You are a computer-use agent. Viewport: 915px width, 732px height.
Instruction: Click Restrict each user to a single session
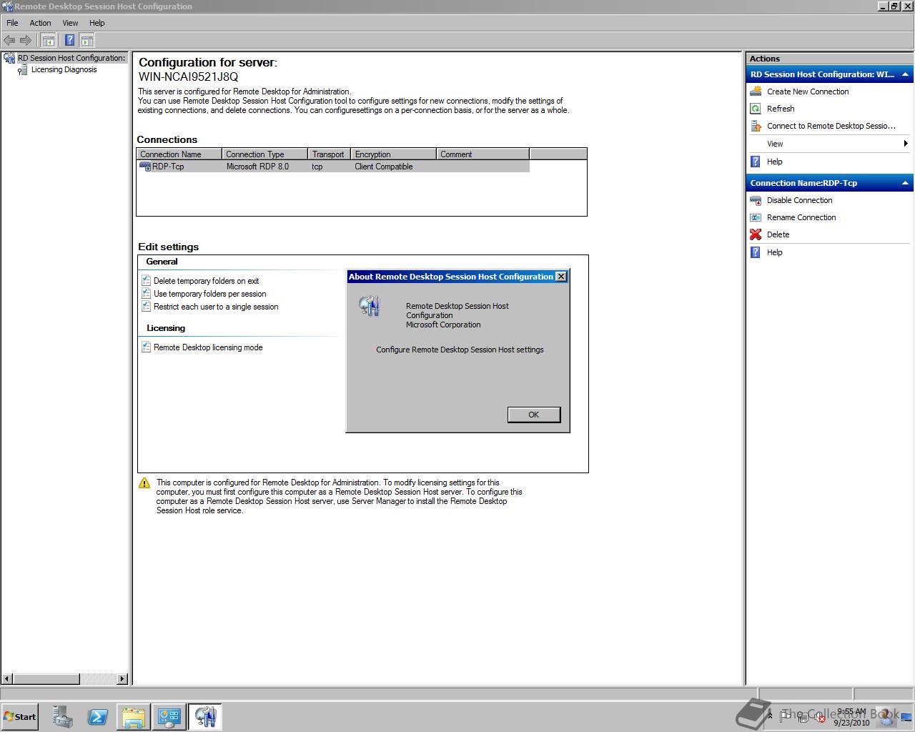[x=216, y=307]
